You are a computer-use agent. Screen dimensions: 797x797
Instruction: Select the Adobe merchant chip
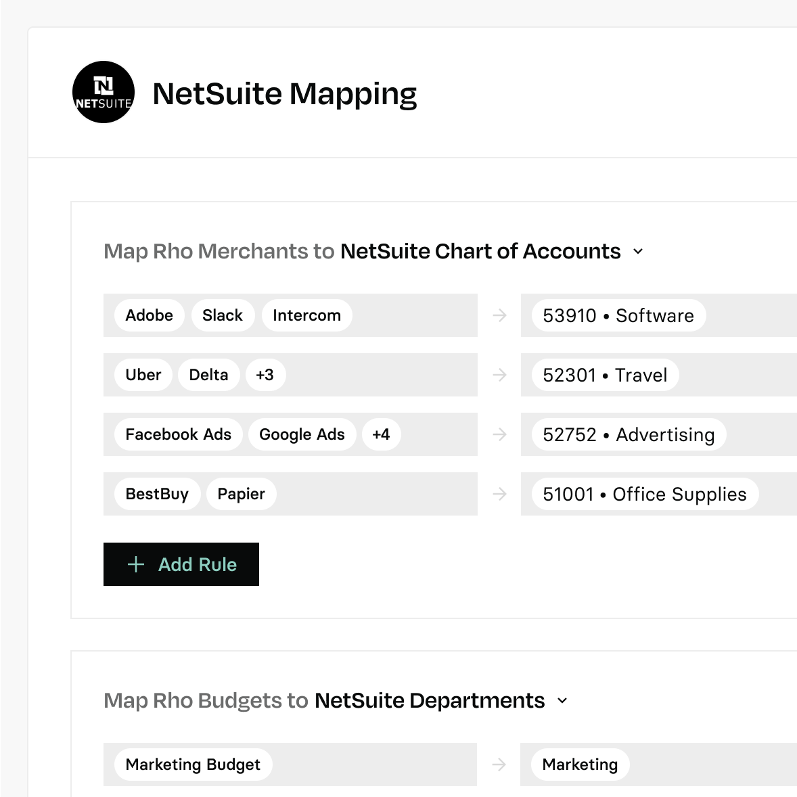[x=149, y=315]
